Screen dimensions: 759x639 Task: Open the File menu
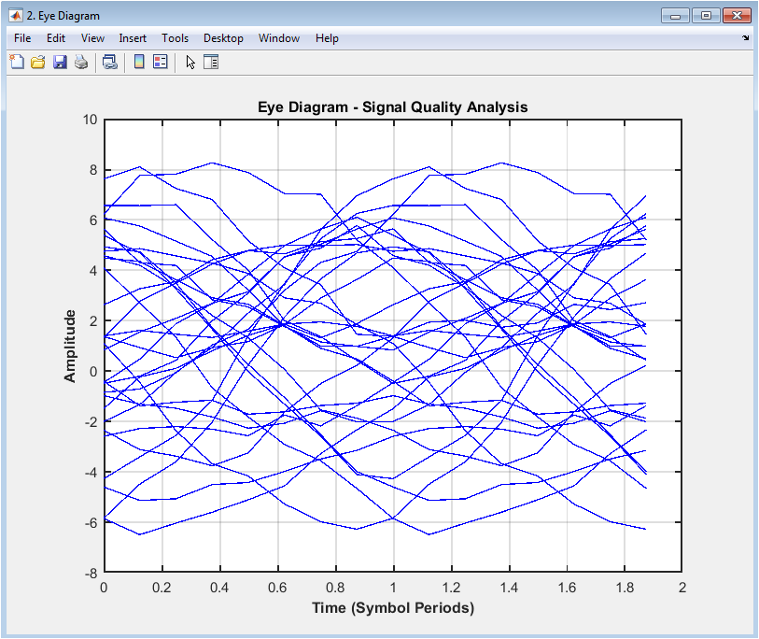(22, 38)
